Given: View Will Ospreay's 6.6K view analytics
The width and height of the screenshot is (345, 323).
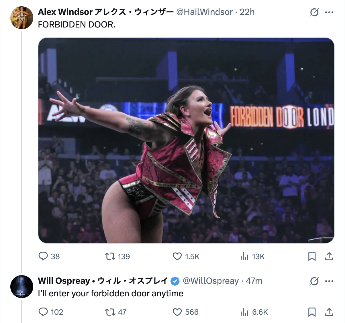Looking at the screenshot, I should 244,312.
